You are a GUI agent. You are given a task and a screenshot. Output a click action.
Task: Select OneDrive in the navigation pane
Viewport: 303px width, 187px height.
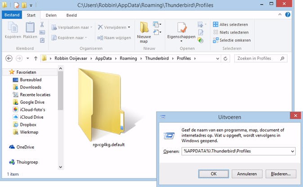point(25,147)
